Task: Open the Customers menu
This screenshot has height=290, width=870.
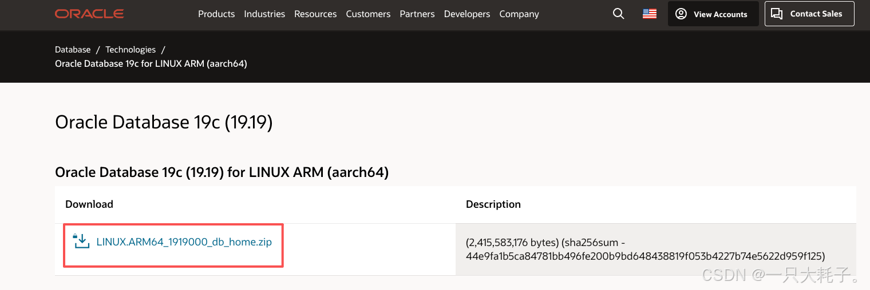Action: [368, 14]
